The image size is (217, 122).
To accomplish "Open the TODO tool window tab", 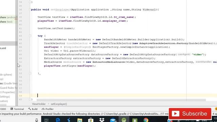I will coord(3,109).
